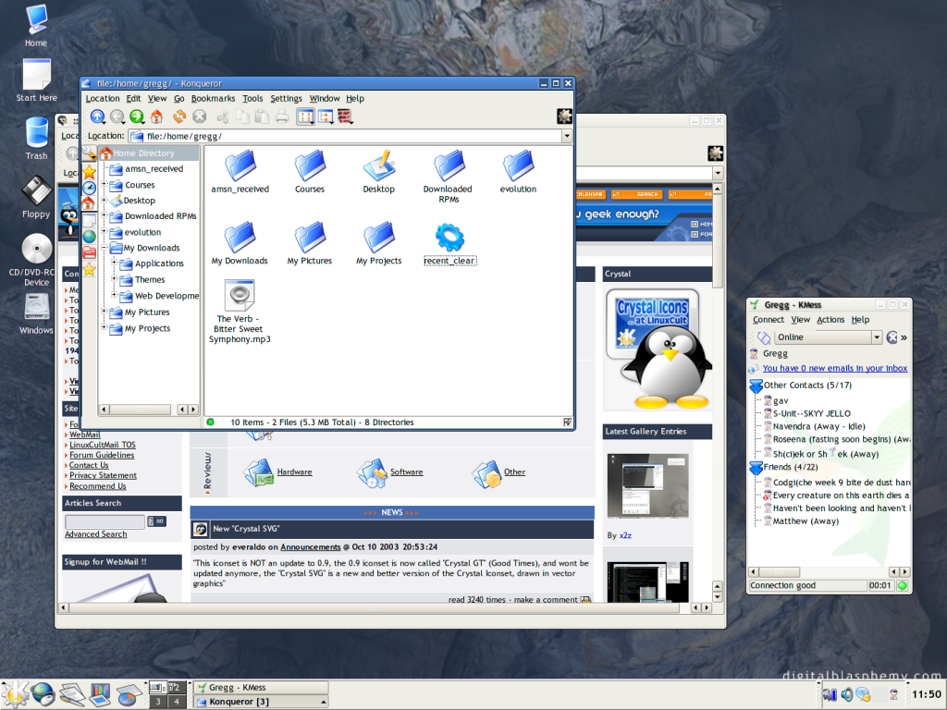Open the Settings menu in Konqueror
The width and height of the screenshot is (947, 710).
pos(286,98)
